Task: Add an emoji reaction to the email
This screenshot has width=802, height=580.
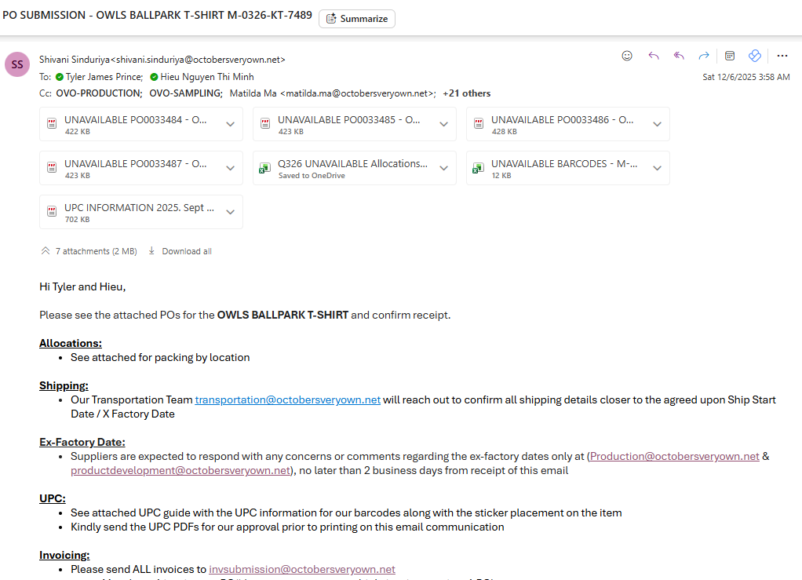Action: coord(627,56)
